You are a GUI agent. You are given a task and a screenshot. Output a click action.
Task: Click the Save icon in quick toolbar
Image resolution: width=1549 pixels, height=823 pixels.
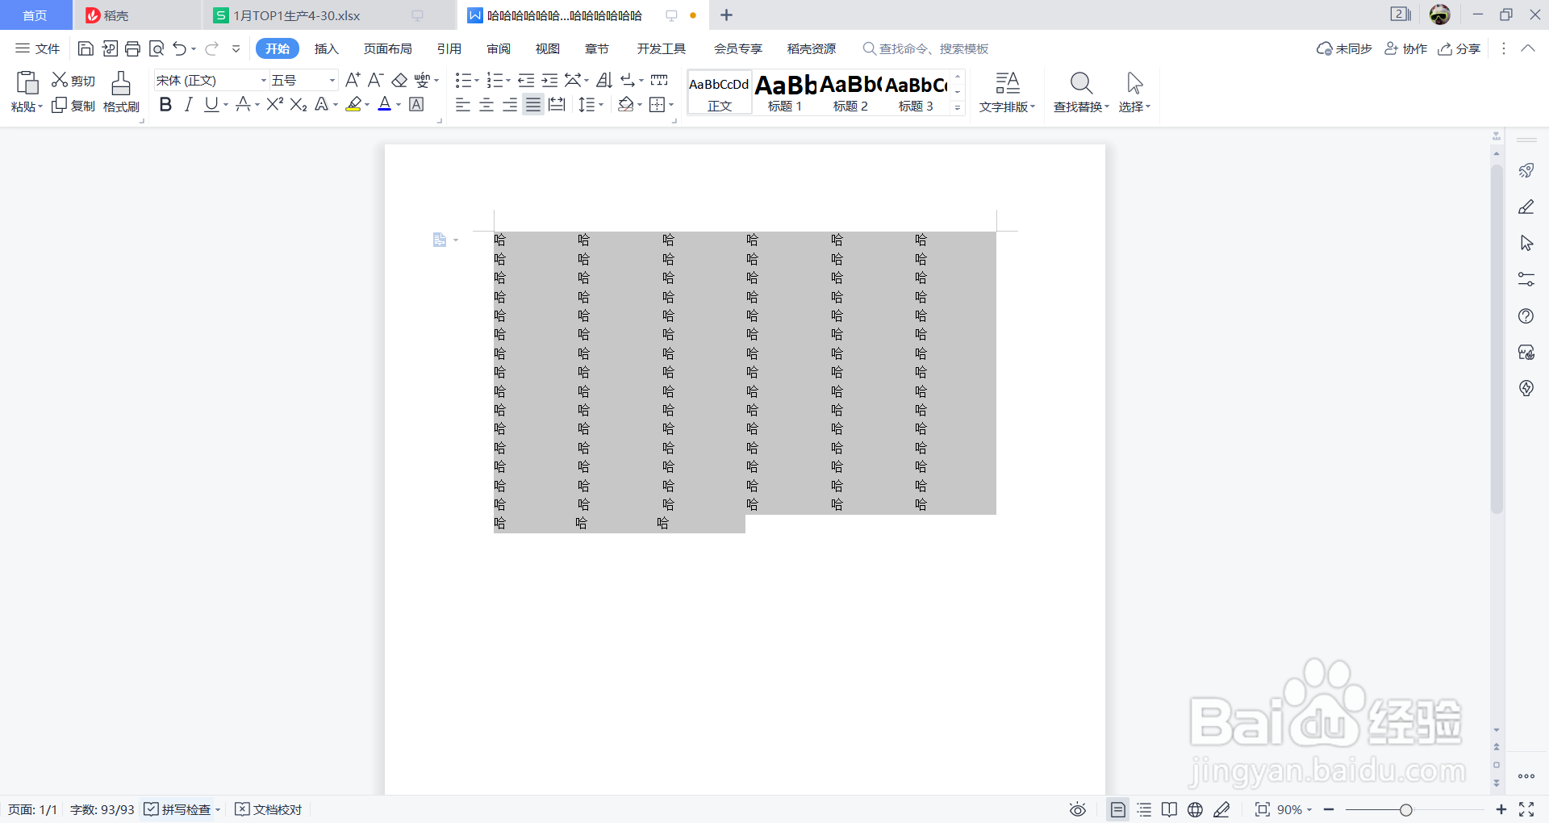[86, 48]
